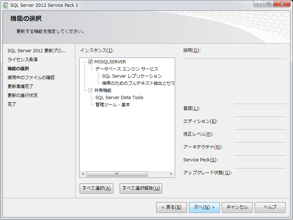Screen dimensions: 293x220
Task: Select SQL Server レプリケーション tree item
Action: click(132, 76)
